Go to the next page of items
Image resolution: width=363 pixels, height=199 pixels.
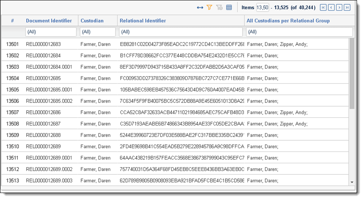pos(339,8)
